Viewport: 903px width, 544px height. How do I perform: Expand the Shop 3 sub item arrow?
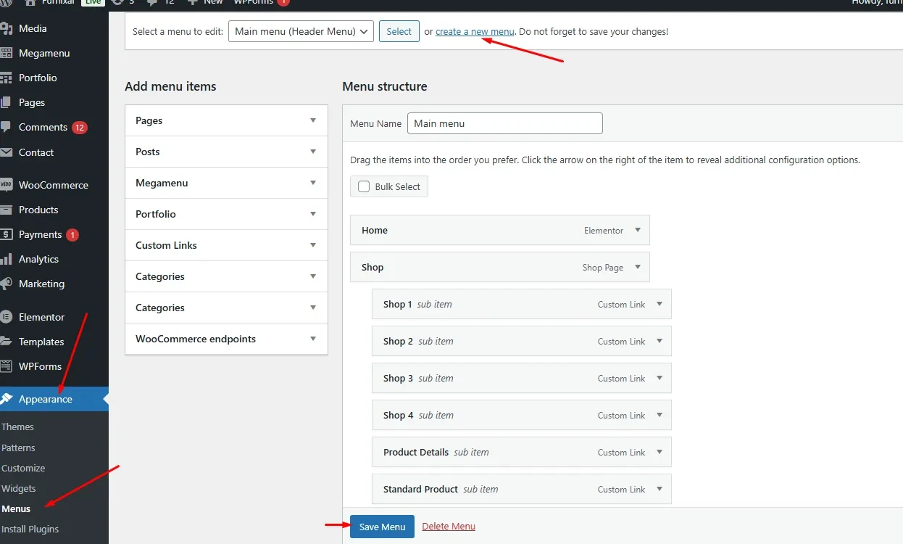click(x=659, y=378)
